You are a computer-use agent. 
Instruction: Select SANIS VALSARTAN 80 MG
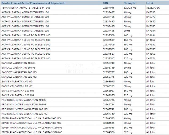[17, 86]
